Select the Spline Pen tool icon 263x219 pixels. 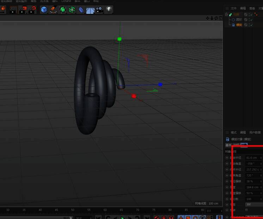click(53, 10)
